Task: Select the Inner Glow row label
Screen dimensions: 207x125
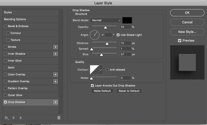Action: tap(15, 61)
